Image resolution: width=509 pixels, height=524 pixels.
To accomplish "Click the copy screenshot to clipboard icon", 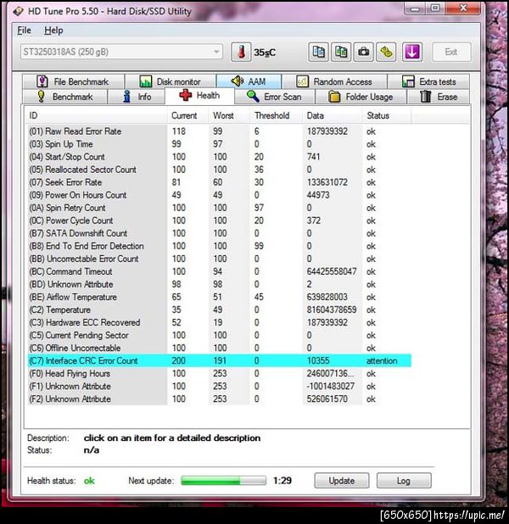I will (x=341, y=52).
